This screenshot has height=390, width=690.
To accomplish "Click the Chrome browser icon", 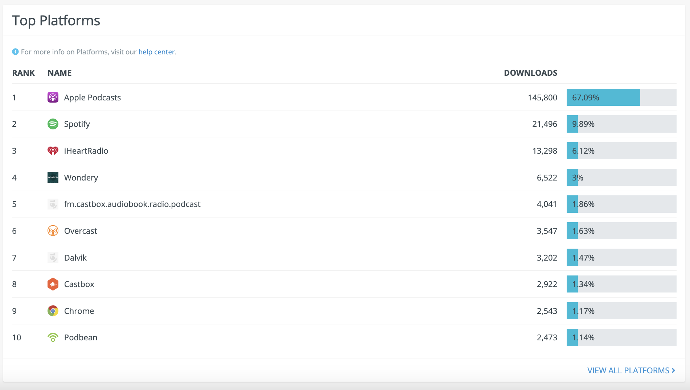I will pos(53,311).
